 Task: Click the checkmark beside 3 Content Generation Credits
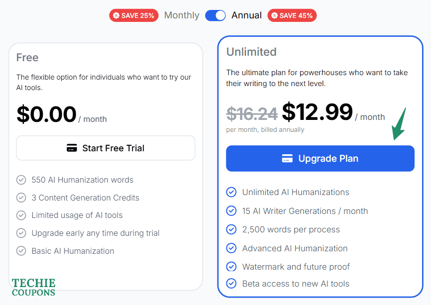click(x=21, y=198)
